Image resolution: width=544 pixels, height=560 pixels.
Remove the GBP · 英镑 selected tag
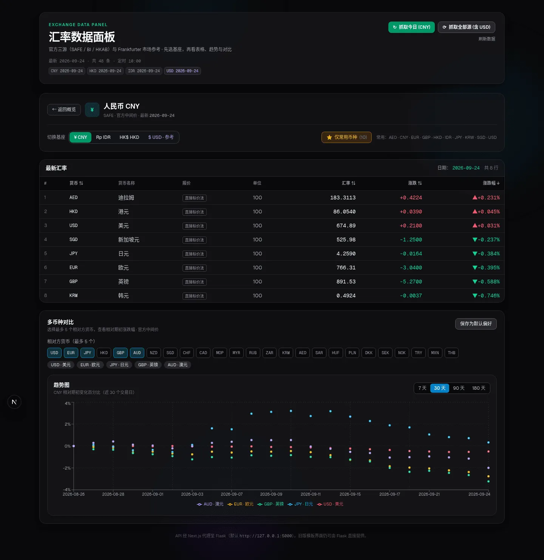[148, 365]
